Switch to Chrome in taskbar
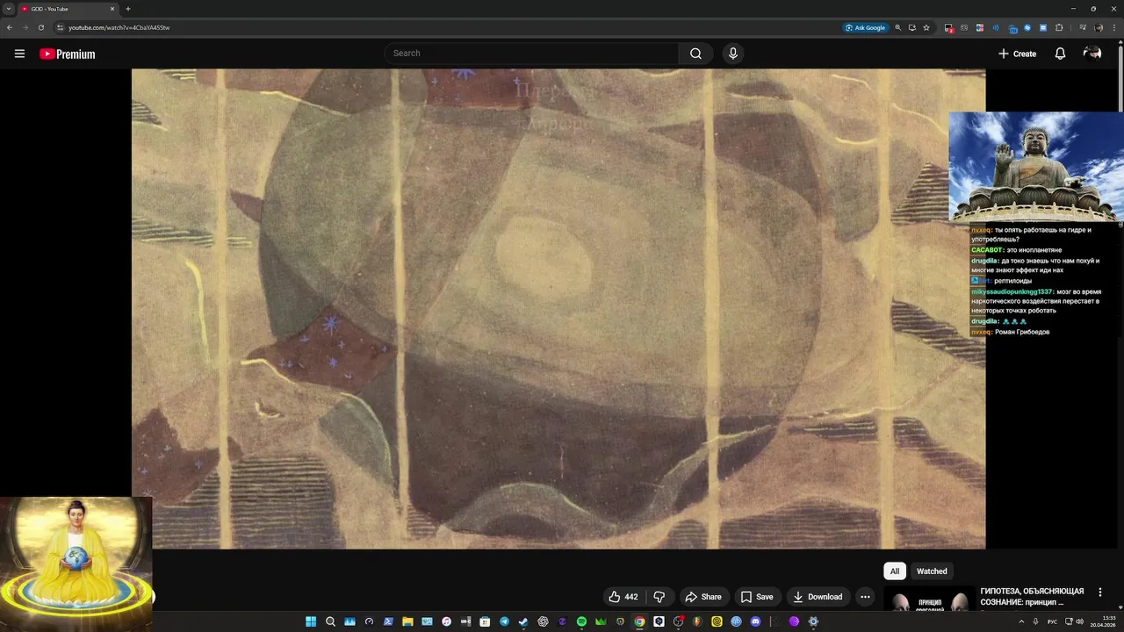Image resolution: width=1124 pixels, height=632 pixels. (x=639, y=621)
